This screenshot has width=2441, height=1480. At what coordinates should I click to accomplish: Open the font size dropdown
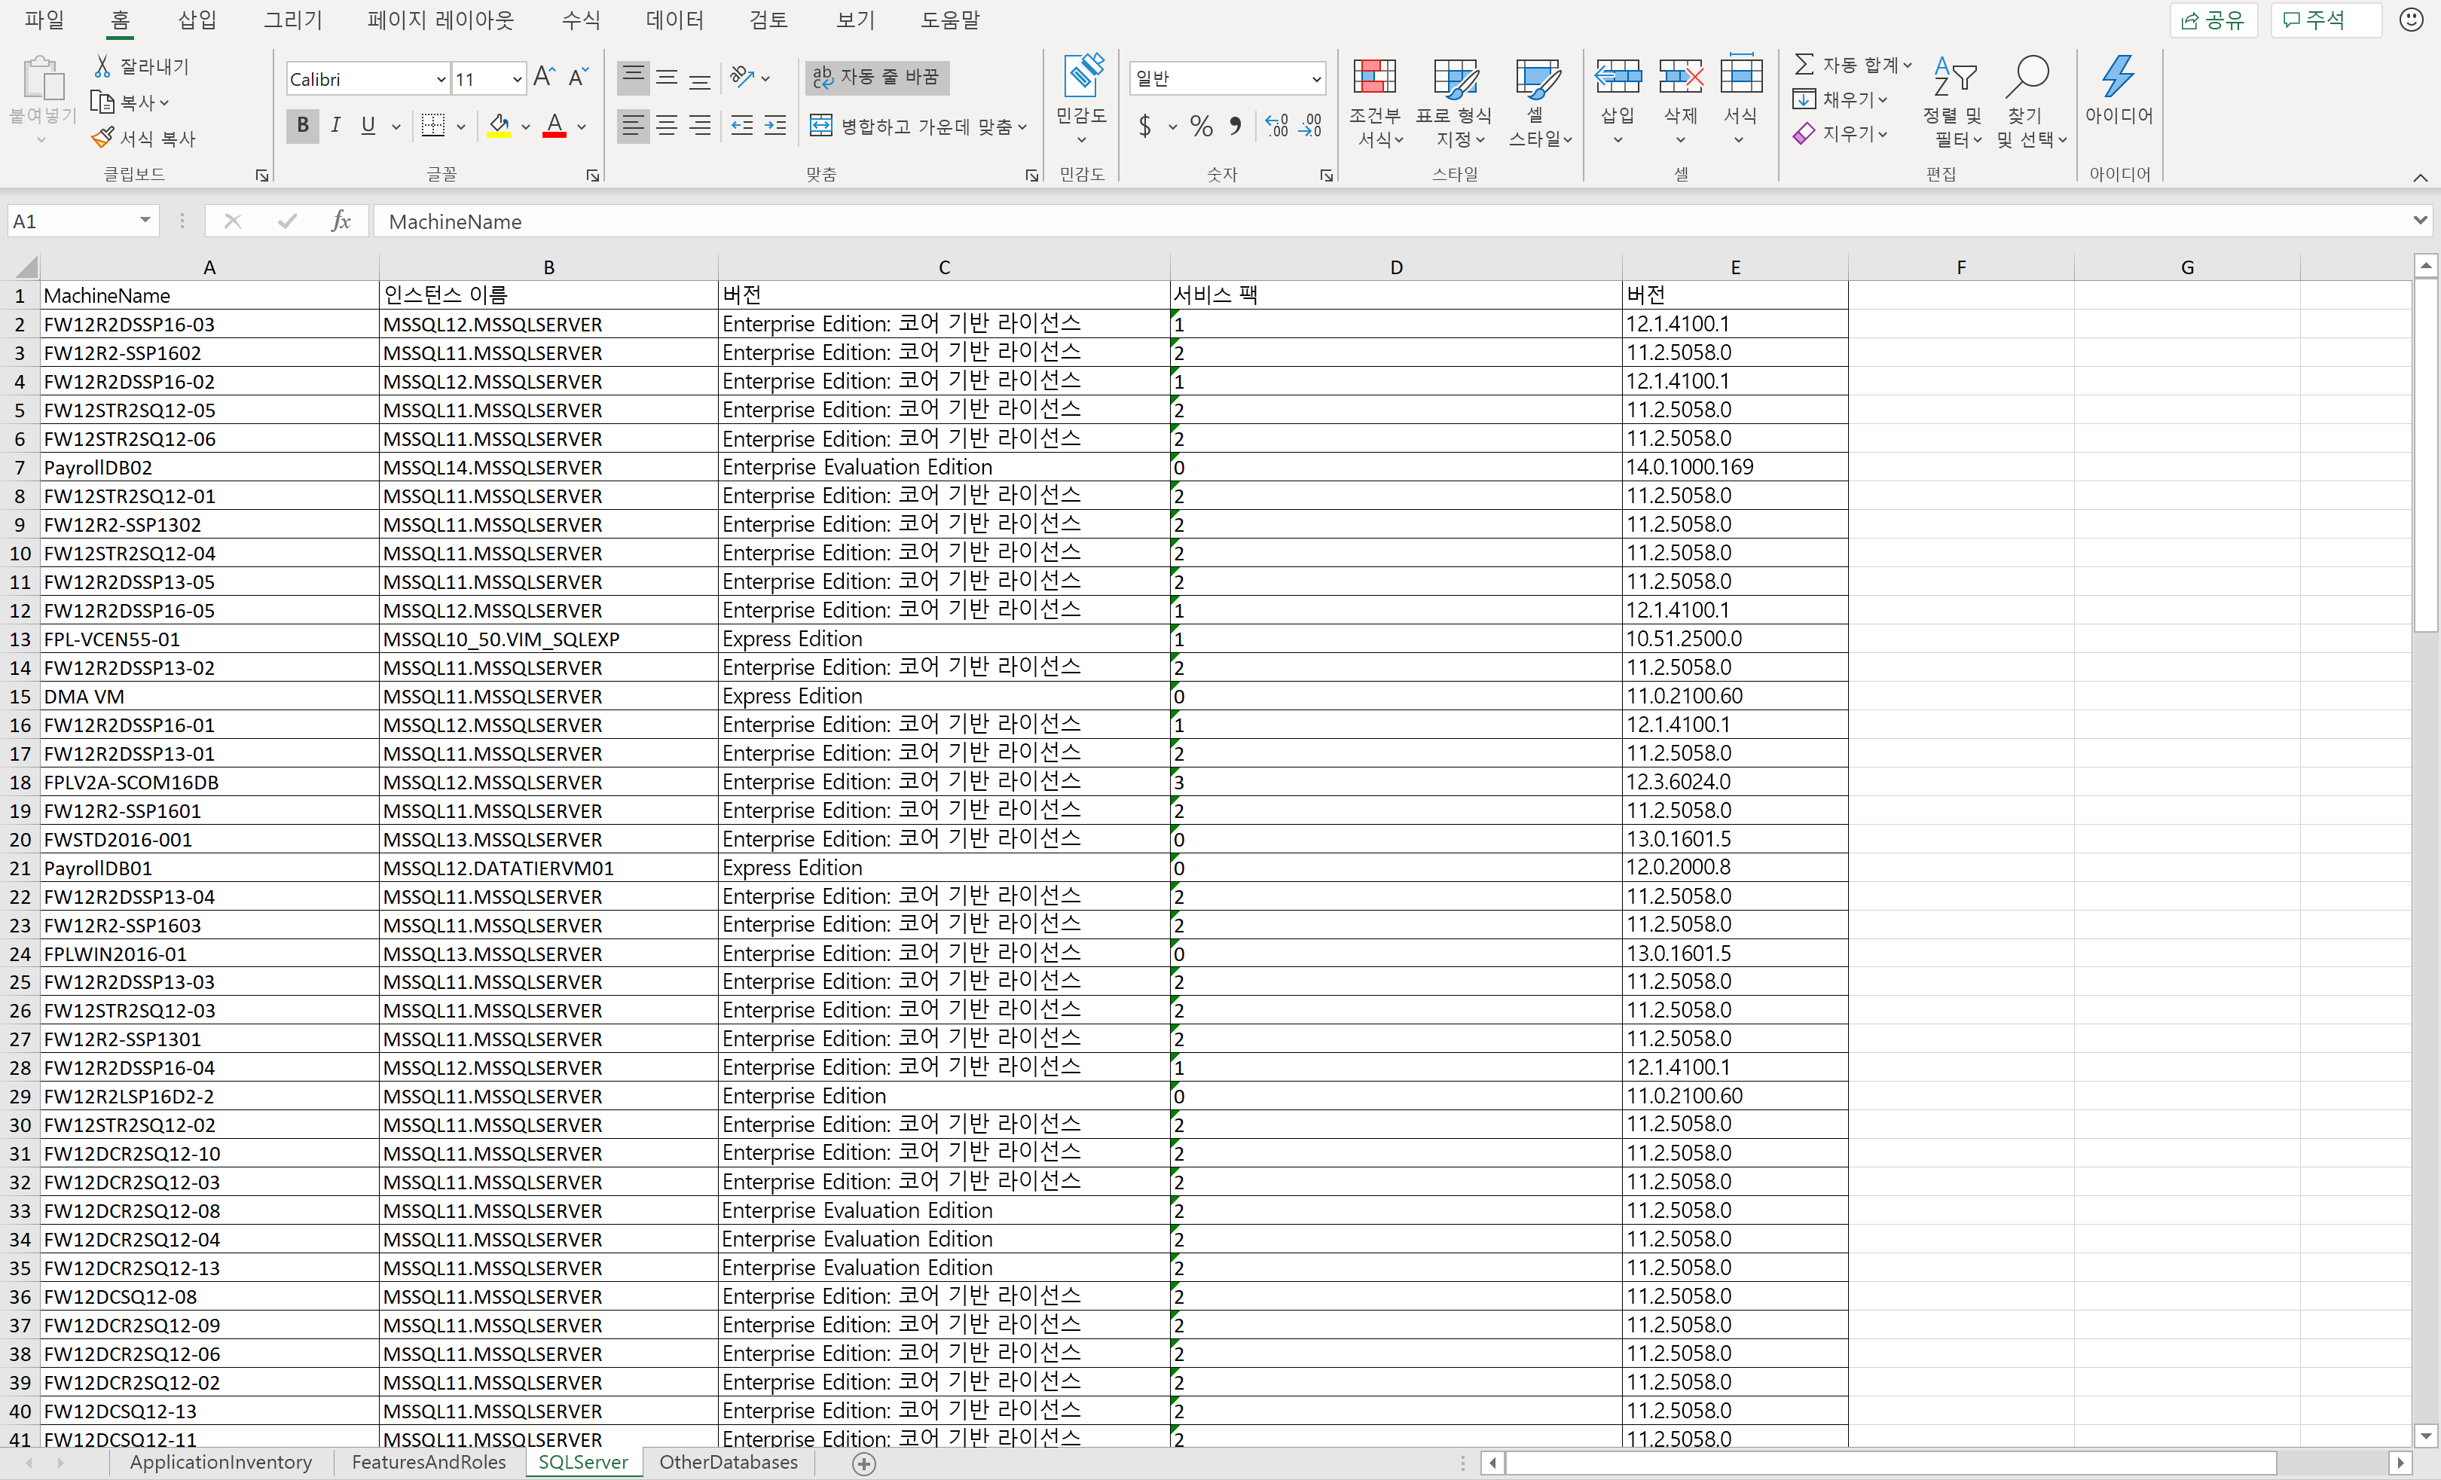(516, 79)
